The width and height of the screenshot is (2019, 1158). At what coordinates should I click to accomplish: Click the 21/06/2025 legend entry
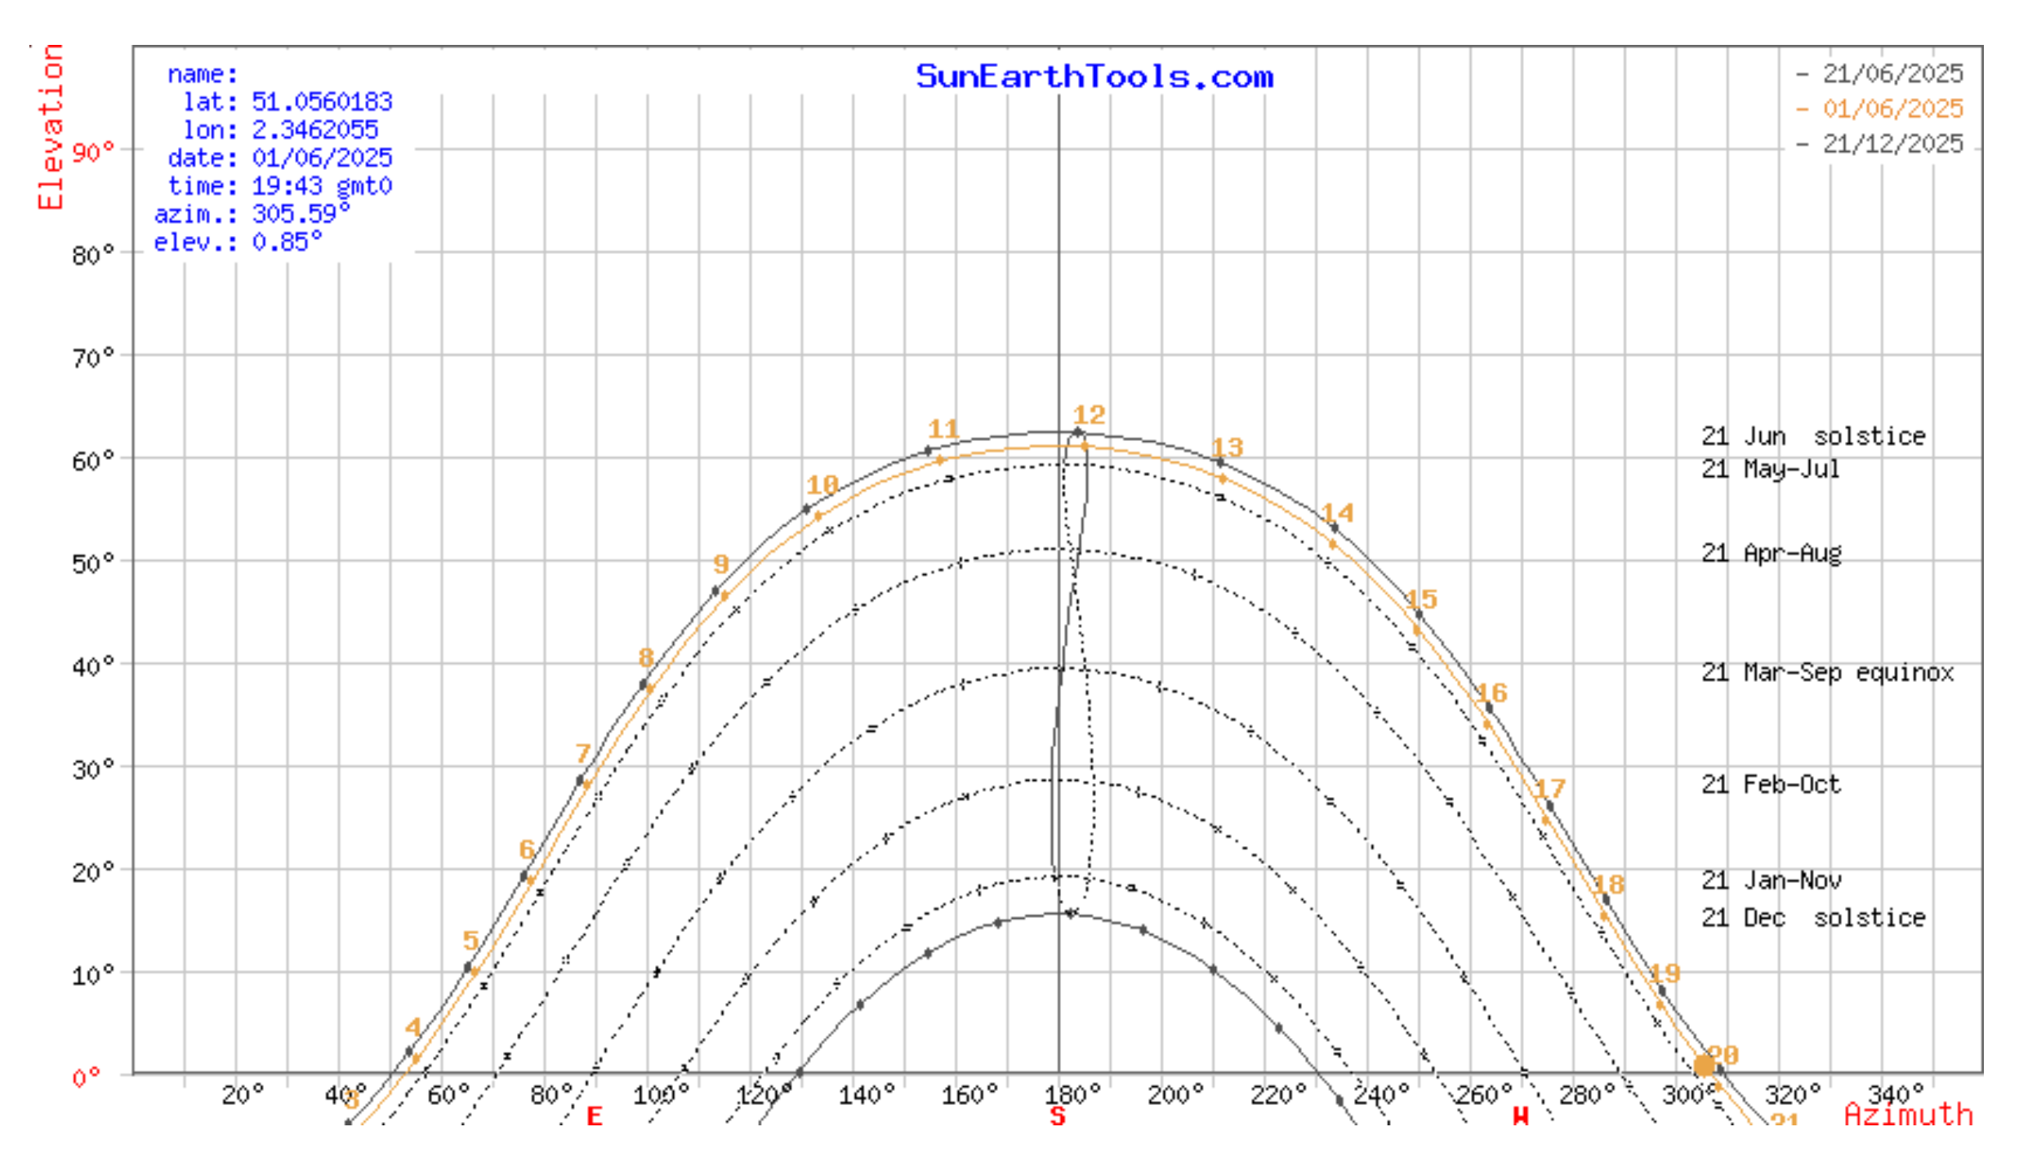click(1892, 73)
